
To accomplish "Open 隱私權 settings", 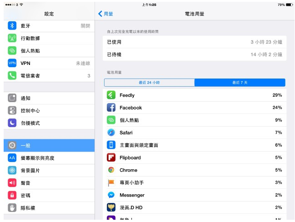I will 49,207.
